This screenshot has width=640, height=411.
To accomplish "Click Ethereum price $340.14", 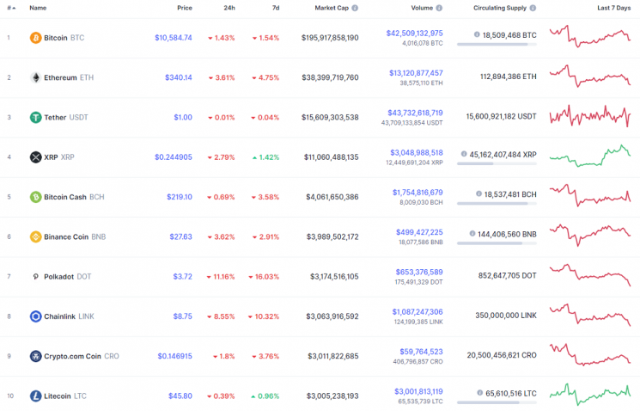I will [x=179, y=77].
